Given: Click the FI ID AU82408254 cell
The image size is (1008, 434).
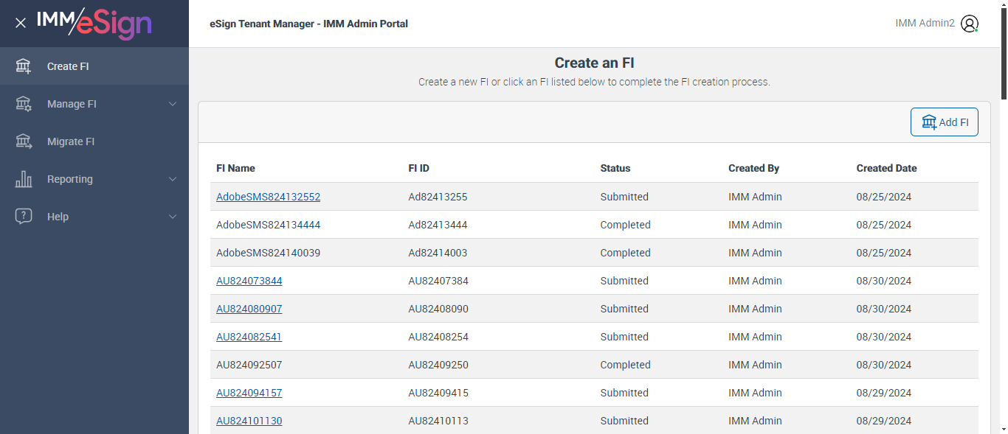Looking at the screenshot, I should 438,337.
